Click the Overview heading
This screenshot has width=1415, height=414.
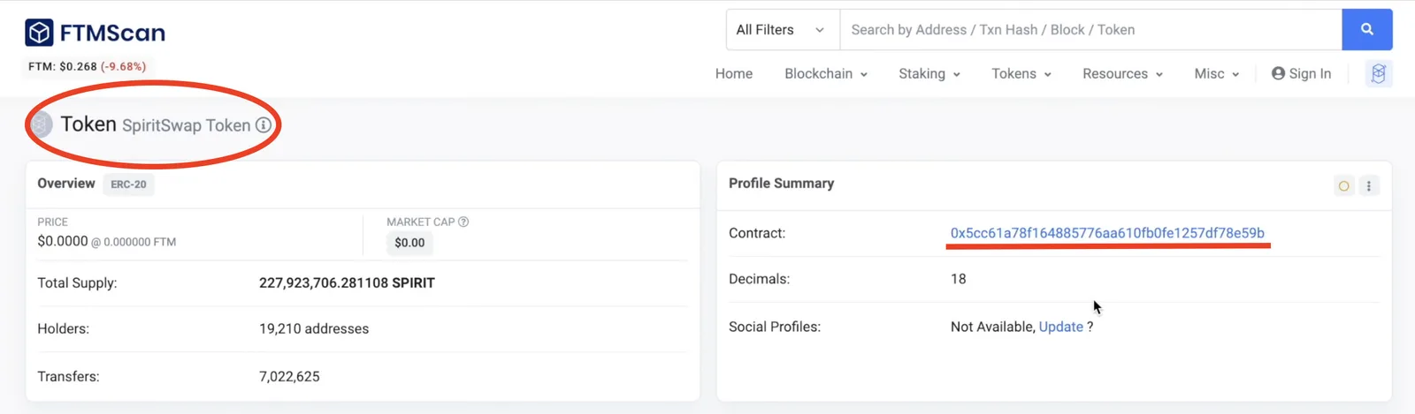point(65,184)
